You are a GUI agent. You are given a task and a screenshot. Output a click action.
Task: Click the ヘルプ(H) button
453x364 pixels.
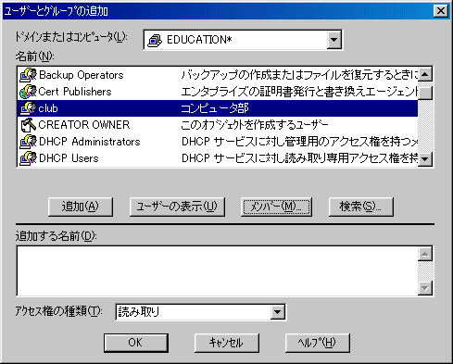[318, 343]
